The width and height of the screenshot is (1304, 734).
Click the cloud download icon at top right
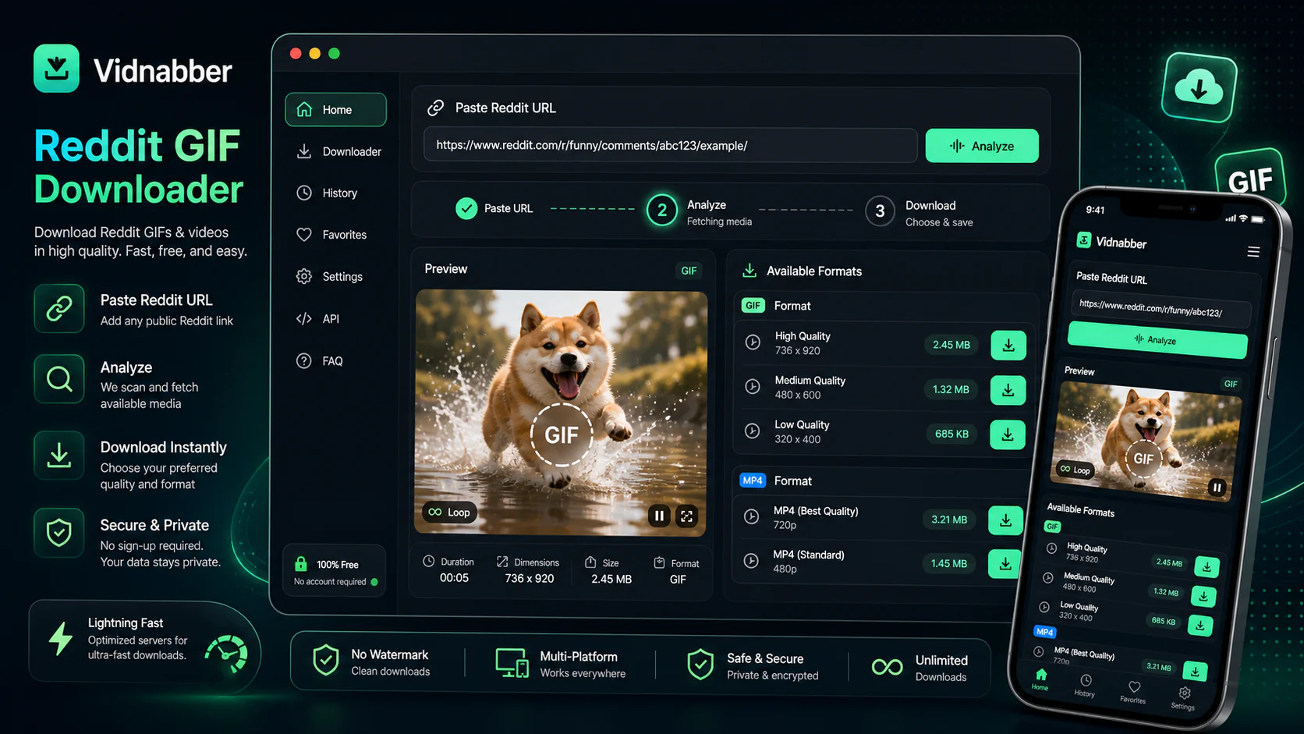pos(1199,87)
